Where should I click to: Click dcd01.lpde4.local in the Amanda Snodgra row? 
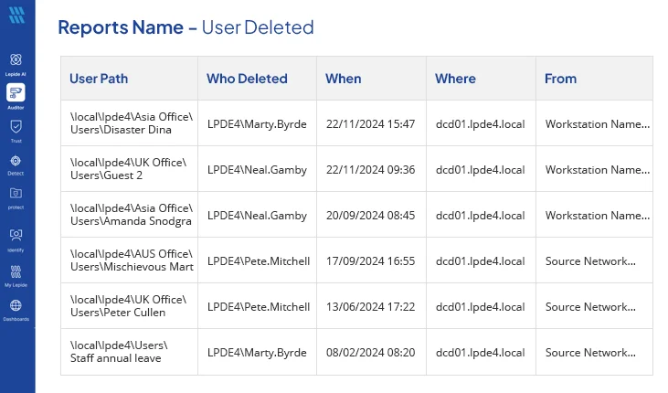(x=480, y=216)
